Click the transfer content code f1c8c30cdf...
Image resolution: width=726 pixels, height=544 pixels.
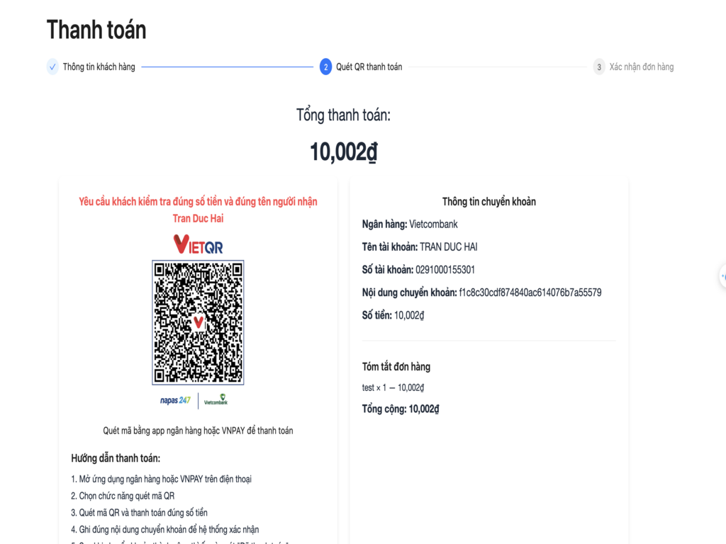click(x=530, y=293)
